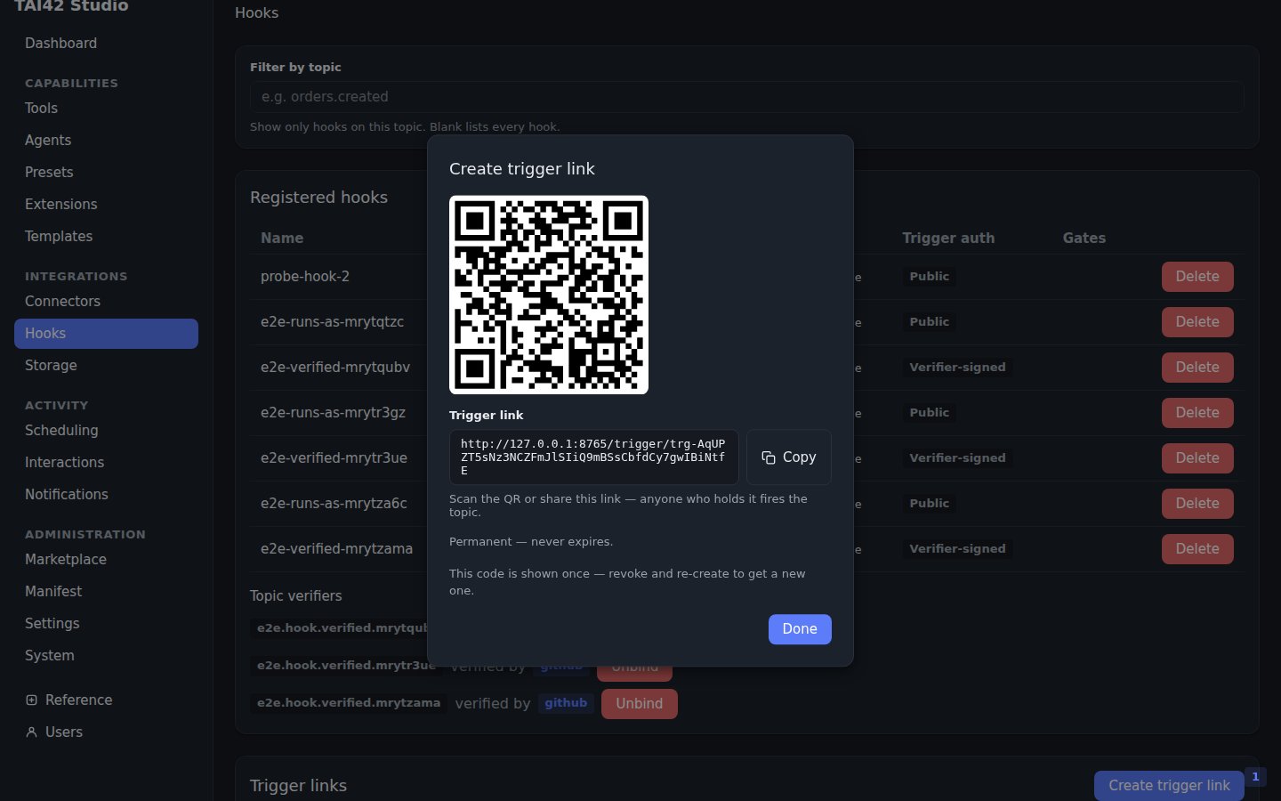Click the notification count badge
This screenshot has height=801, width=1281.
1255,777
